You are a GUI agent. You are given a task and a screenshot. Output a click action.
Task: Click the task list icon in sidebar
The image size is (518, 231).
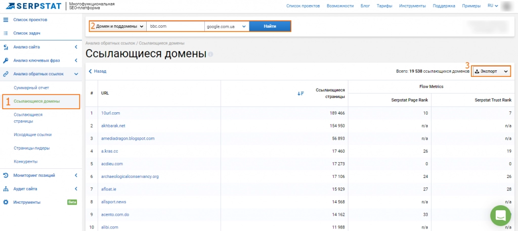click(6, 33)
